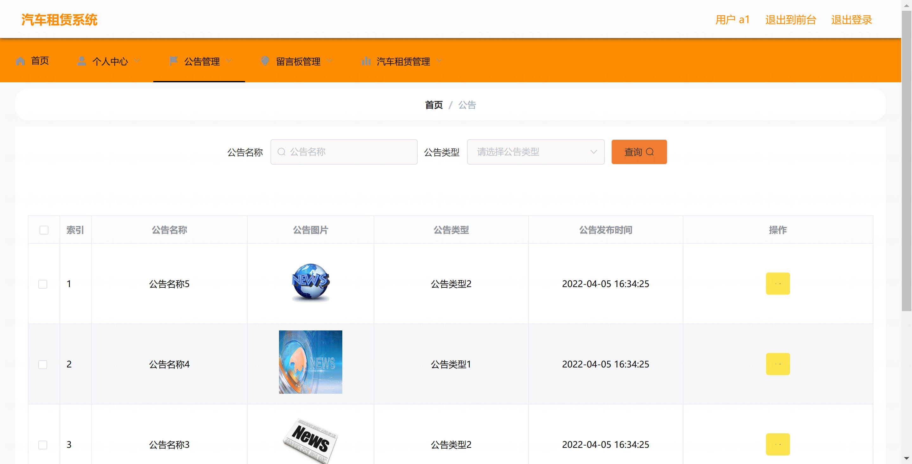This screenshot has width=912, height=464.
Task: Click yellow action button for 公告名称4
Action: click(778, 364)
